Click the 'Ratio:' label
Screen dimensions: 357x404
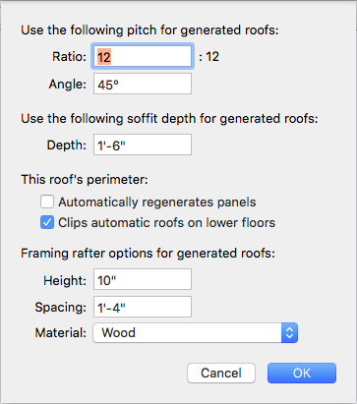point(69,57)
